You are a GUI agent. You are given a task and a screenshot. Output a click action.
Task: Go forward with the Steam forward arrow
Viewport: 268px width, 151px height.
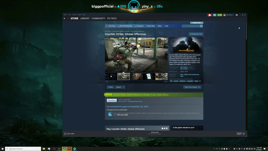point(68,18)
